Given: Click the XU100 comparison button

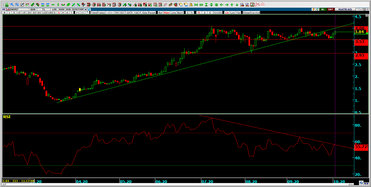Looking at the screenshot, I should [x=218, y=13].
